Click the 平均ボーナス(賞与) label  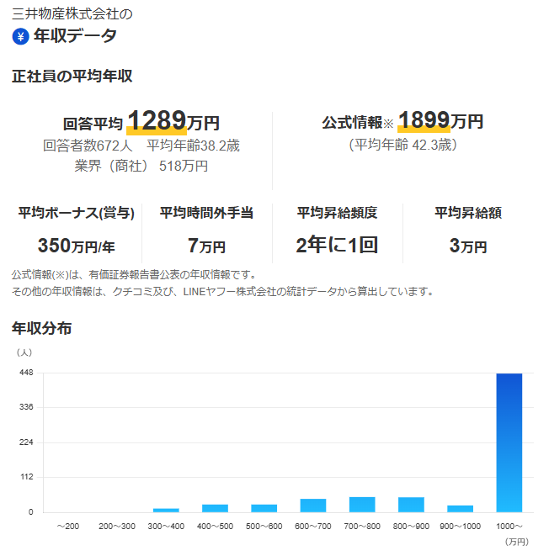tap(77, 213)
